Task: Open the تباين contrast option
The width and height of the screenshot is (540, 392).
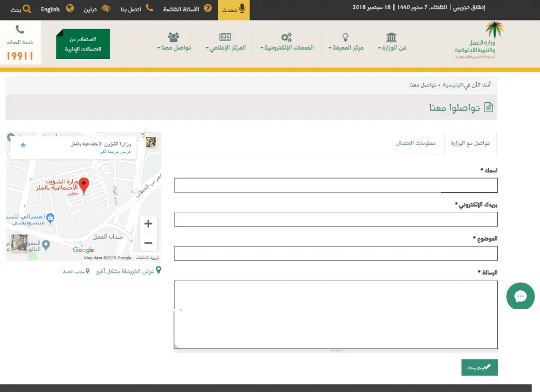Action: coord(90,9)
